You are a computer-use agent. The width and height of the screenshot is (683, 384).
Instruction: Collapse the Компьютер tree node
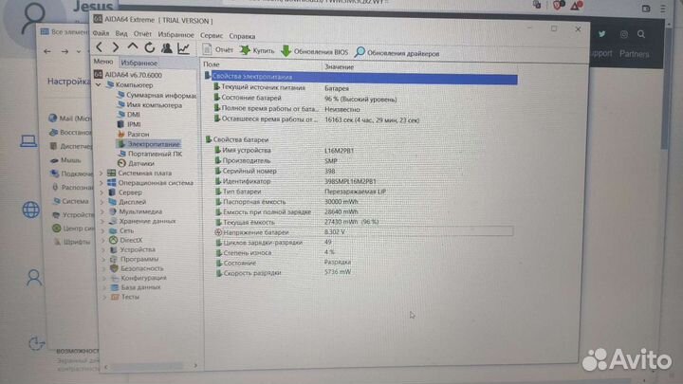(99, 84)
